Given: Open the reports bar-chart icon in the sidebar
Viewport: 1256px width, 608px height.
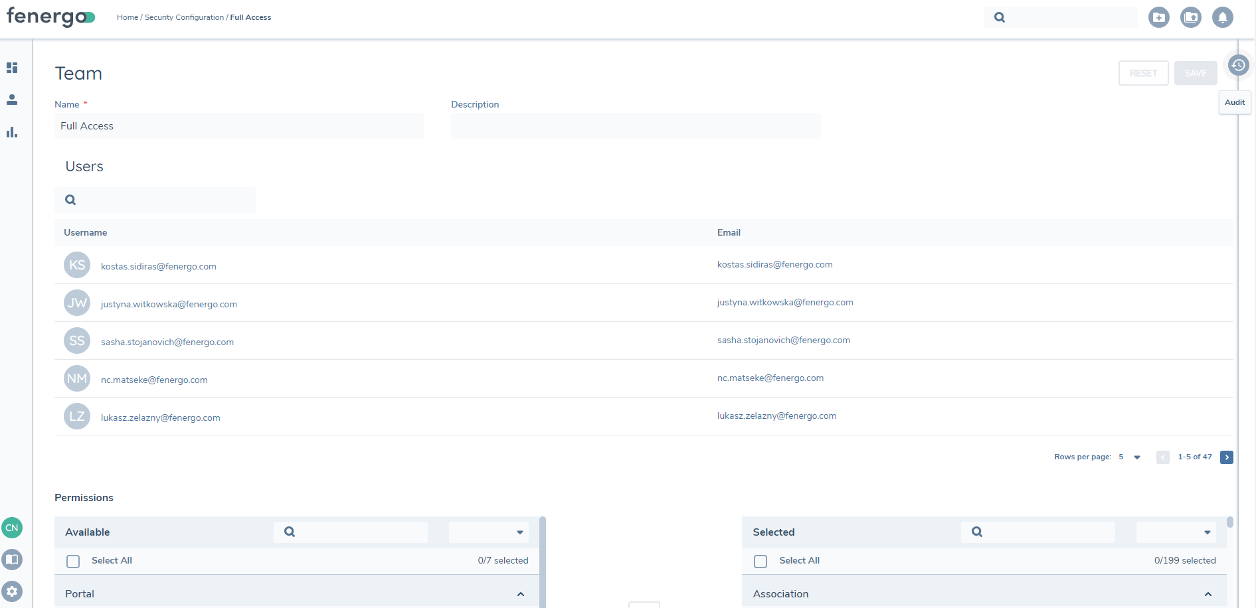Looking at the screenshot, I should (x=12, y=132).
